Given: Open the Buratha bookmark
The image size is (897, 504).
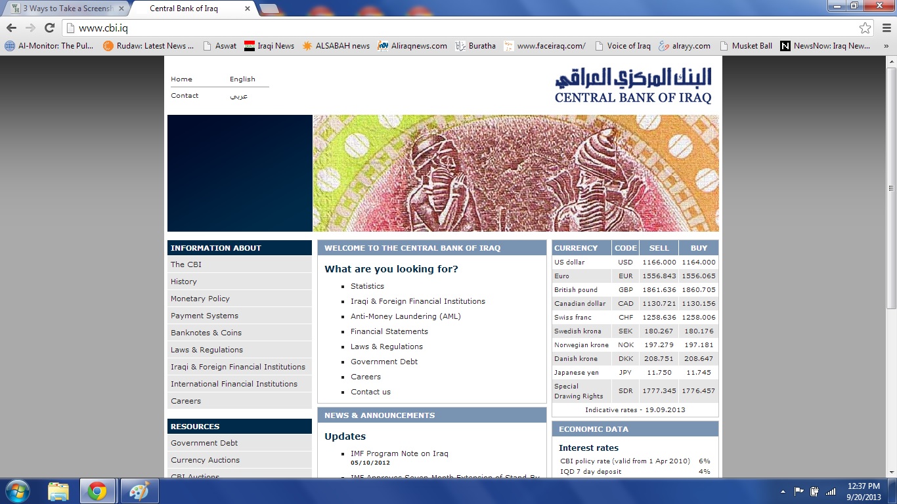Looking at the screenshot, I should pyautogui.click(x=475, y=46).
